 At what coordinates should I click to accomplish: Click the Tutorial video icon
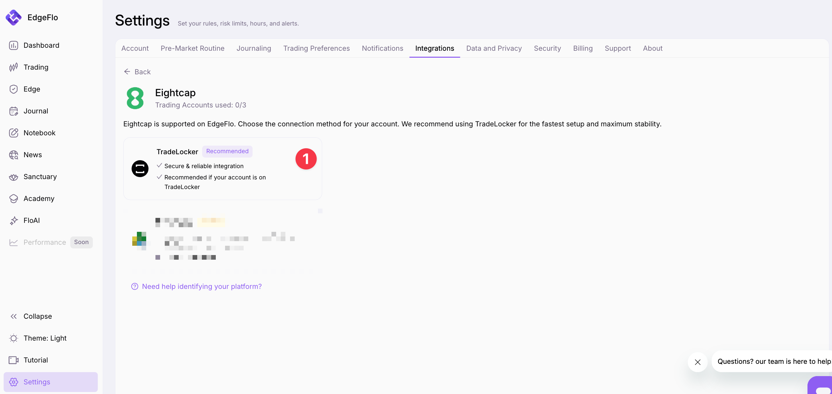[x=14, y=360]
